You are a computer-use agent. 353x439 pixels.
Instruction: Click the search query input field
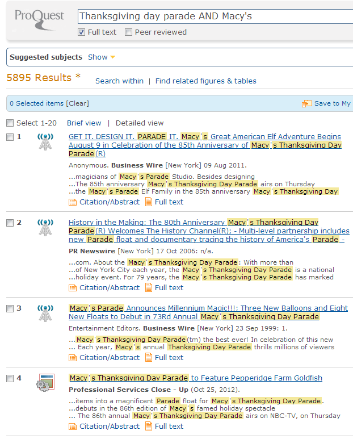[x=213, y=16]
